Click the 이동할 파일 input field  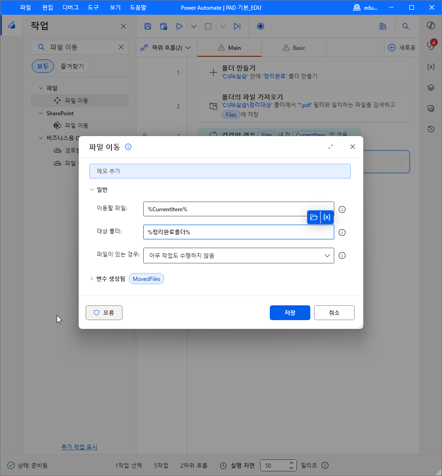pyautogui.click(x=238, y=209)
